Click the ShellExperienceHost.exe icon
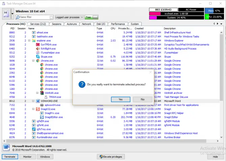 pyautogui.click(x=34, y=133)
